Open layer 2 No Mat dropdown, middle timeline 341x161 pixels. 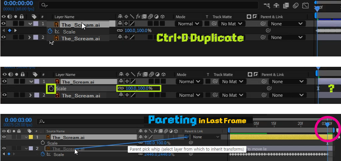[x=232, y=95]
